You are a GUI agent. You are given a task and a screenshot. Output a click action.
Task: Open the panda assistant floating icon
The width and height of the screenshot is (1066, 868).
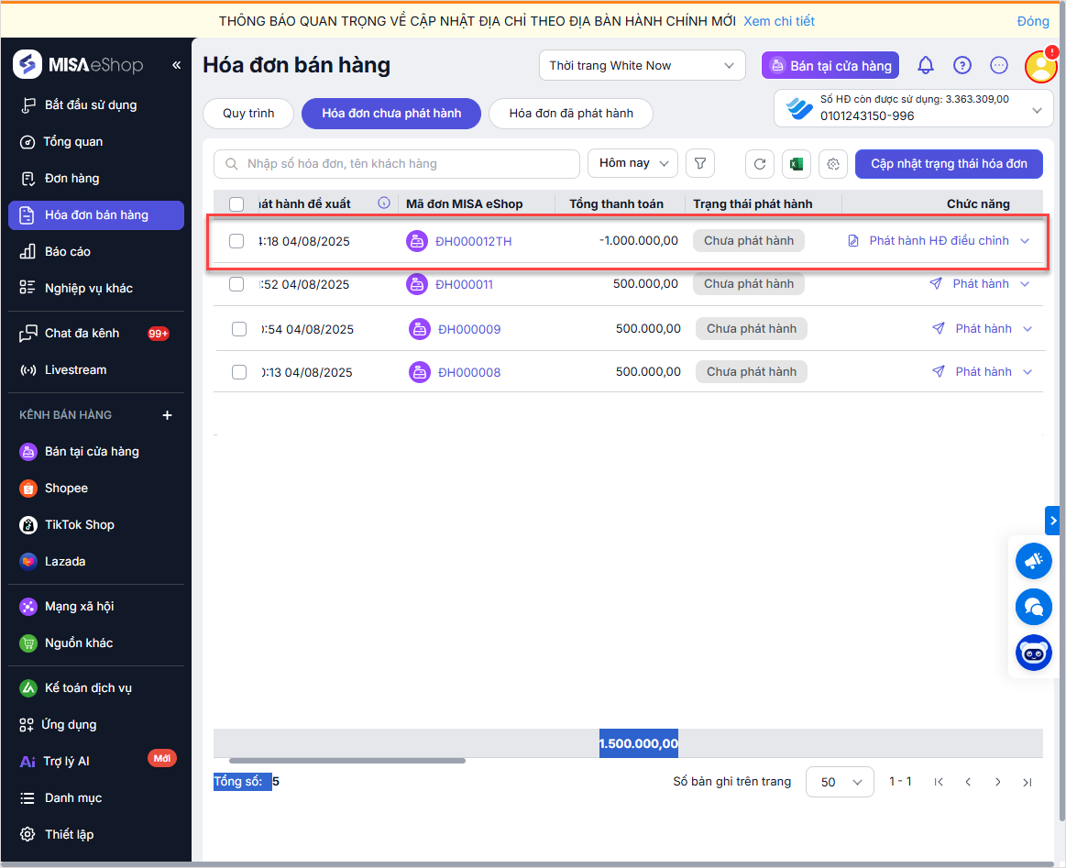pyautogui.click(x=1033, y=654)
